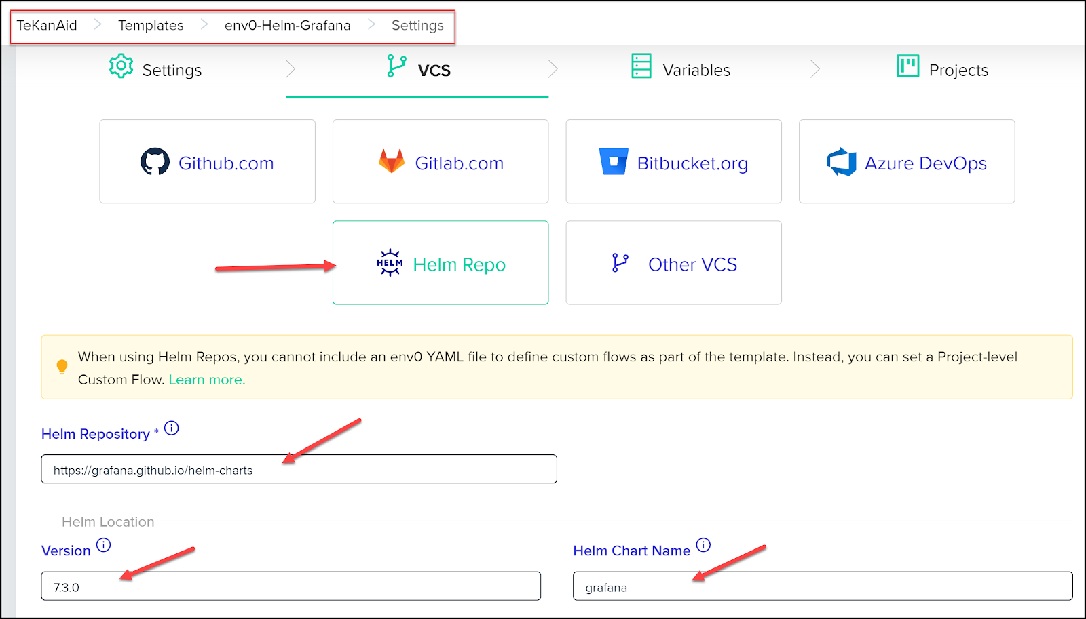Screen dimensions: 1086x619
Task: Open the Learn more link
Action: 207,380
